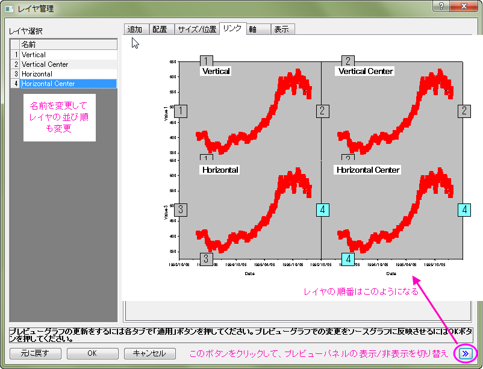Image resolution: width=483 pixels, height=369 pixels.
Task: Click the Vertical label in preview graph
Action: tap(216, 71)
